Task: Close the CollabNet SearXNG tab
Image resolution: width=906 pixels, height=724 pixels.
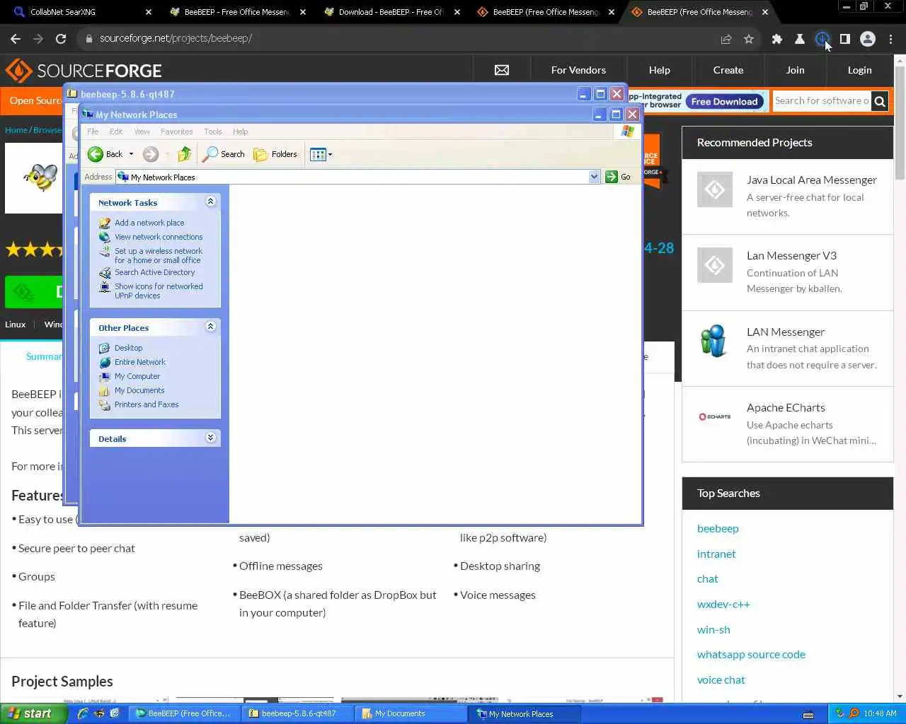Action: tap(148, 12)
